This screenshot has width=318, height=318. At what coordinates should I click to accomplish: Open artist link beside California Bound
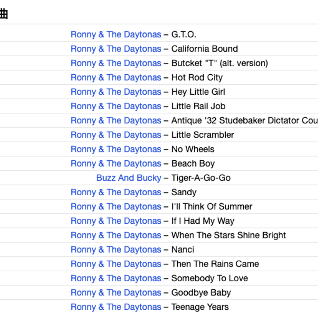point(116,49)
